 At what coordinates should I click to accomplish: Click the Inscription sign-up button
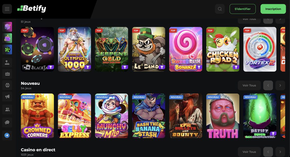pos(273,9)
